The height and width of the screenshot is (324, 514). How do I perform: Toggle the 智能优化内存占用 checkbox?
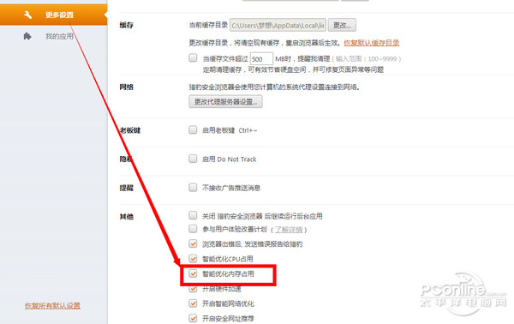[193, 273]
